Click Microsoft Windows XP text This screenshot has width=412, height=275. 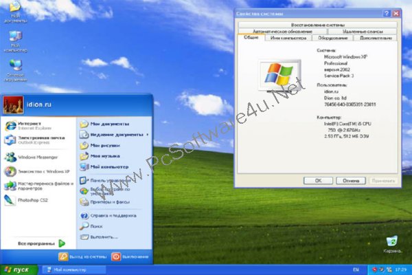345,57
